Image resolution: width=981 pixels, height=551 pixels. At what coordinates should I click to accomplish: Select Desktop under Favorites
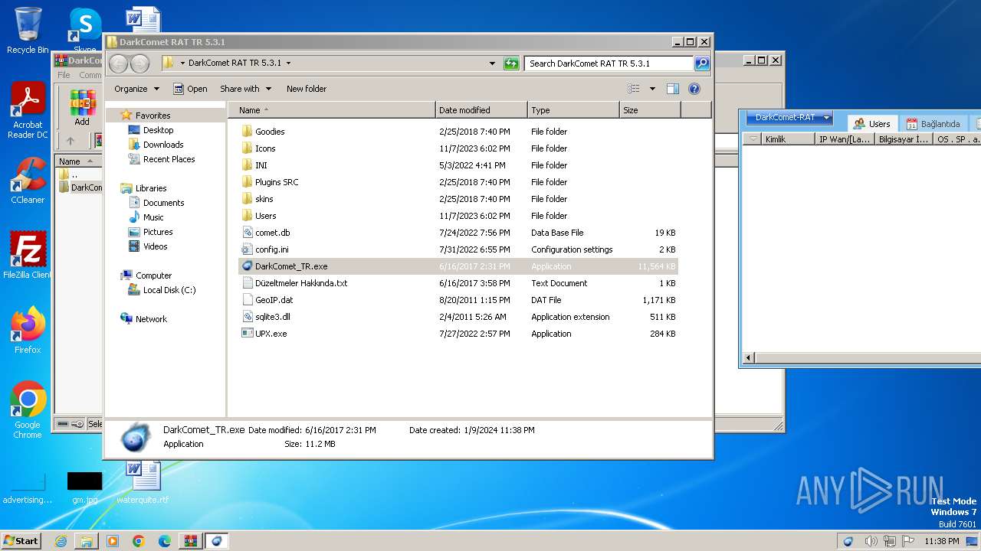[158, 130]
